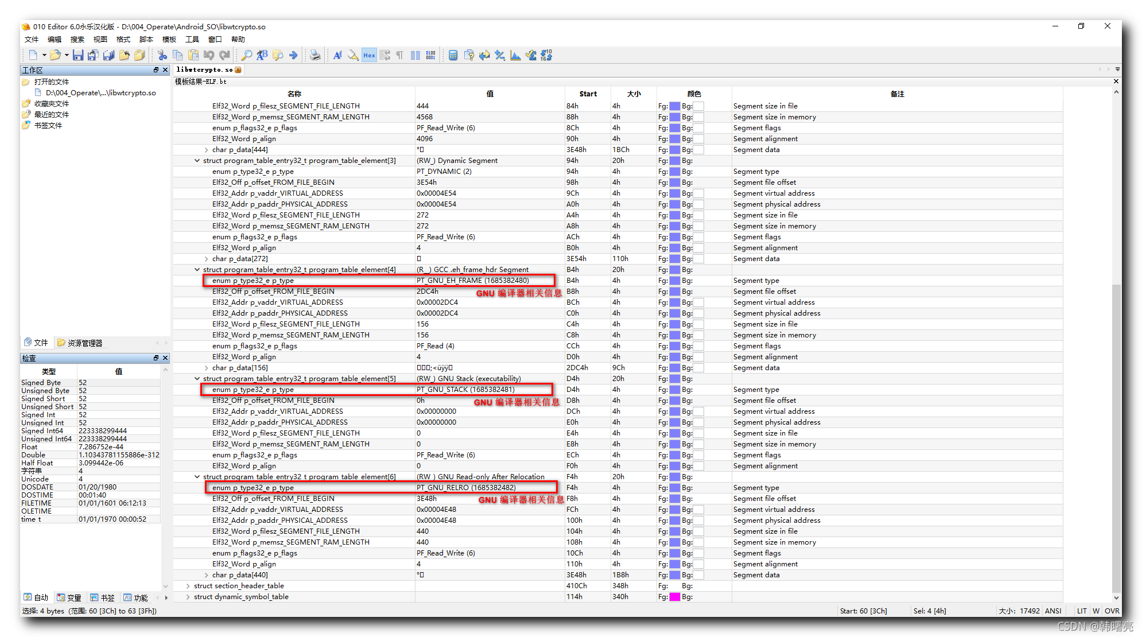Click the Goto blue arrow icon
Screen dimensions: 1142x637
(x=293, y=55)
